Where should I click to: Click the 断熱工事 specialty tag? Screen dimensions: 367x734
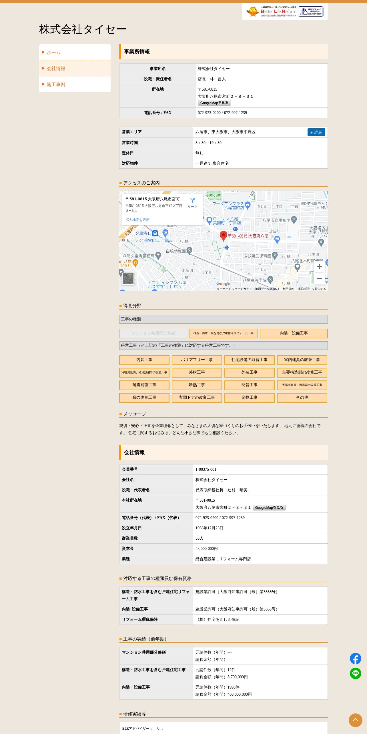pyautogui.click(x=197, y=385)
